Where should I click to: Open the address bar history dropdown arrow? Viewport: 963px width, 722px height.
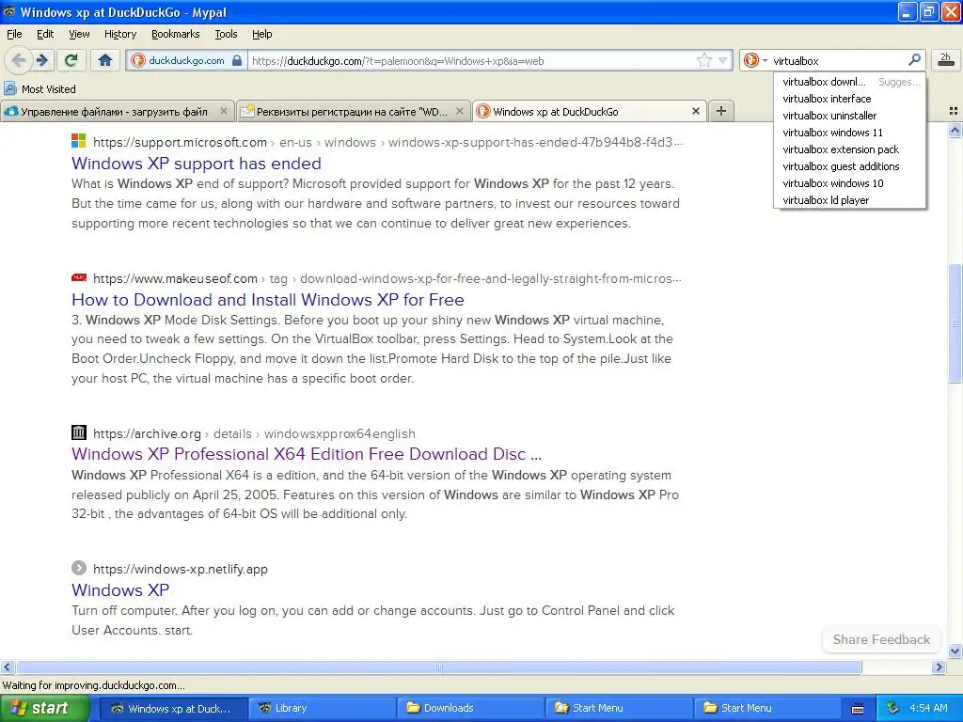pyautogui.click(x=723, y=60)
